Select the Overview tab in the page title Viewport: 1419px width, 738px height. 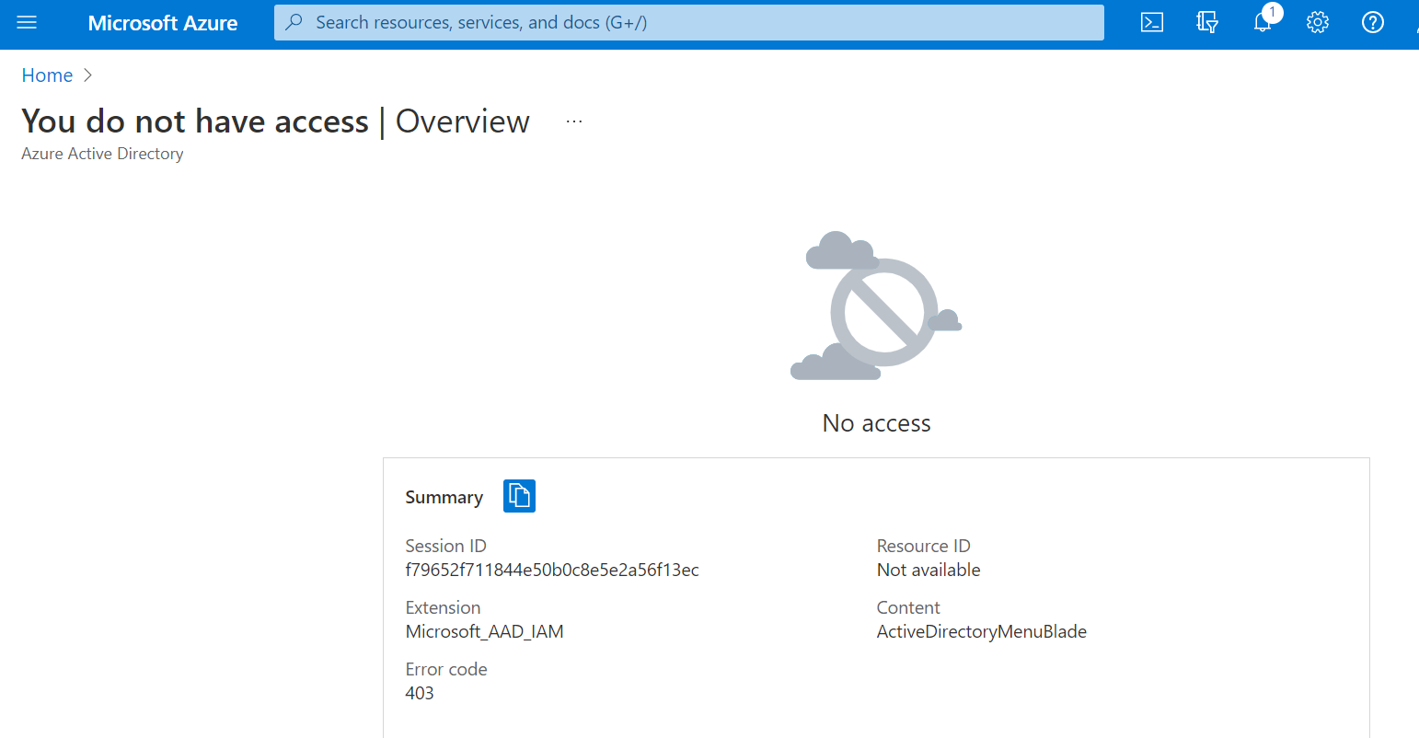462,121
